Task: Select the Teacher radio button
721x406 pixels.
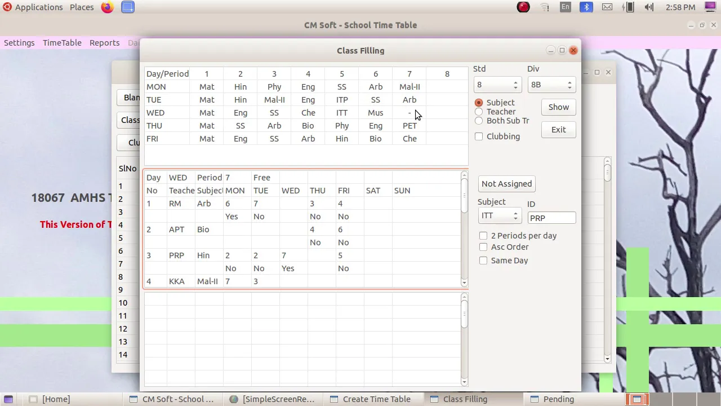Action: pos(479,112)
